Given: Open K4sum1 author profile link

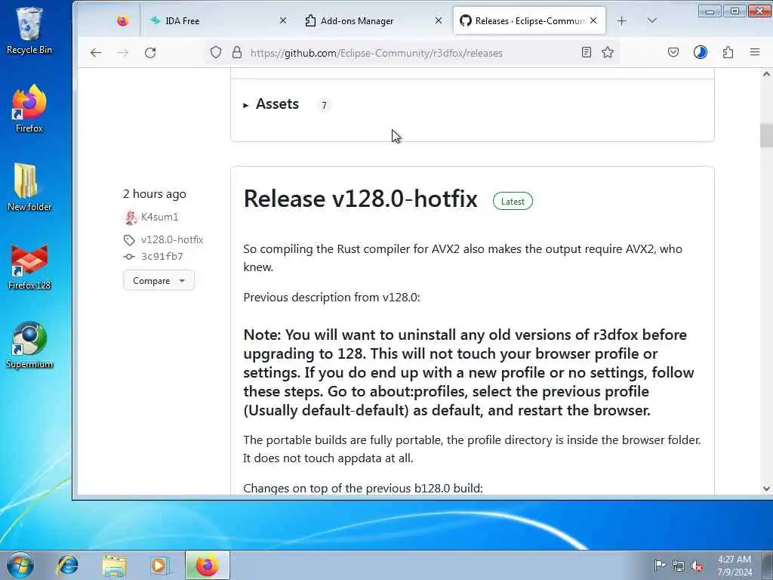Looking at the screenshot, I should pyautogui.click(x=159, y=217).
